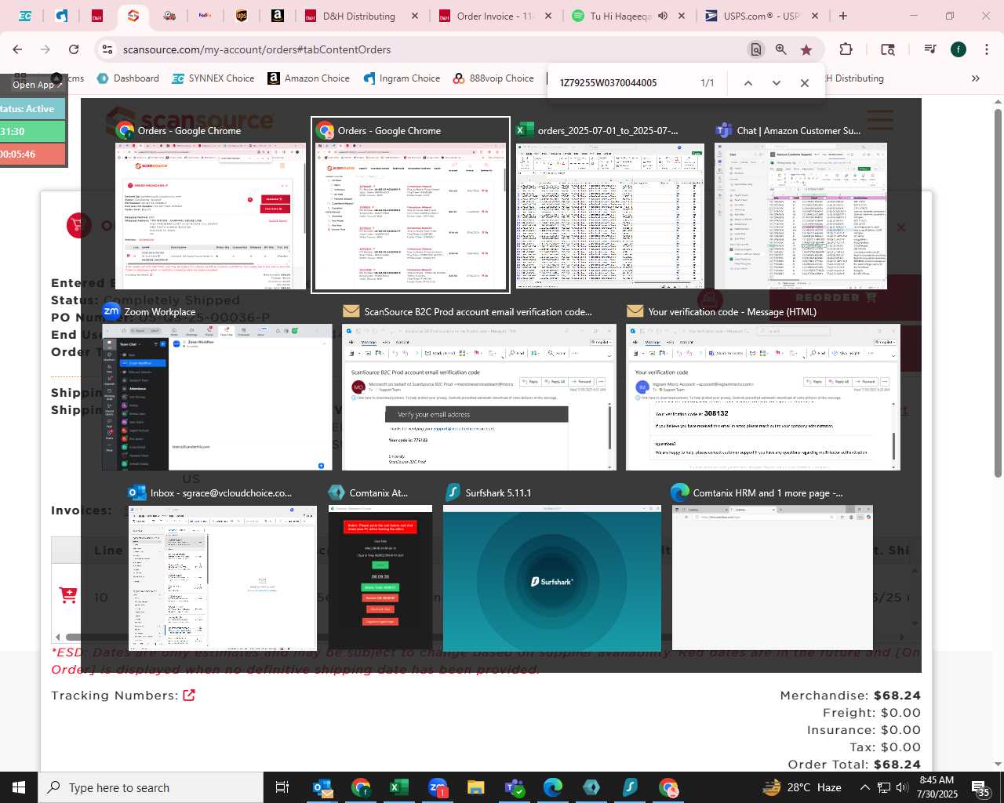Open the Chrome three-dot menu
This screenshot has width=1004, height=803.
(987, 49)
